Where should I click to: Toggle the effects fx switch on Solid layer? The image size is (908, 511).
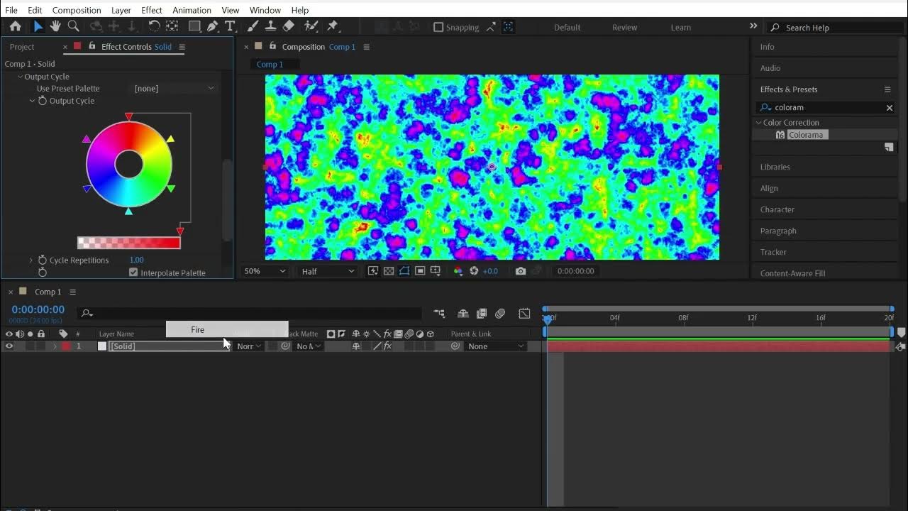coord(387,346)
